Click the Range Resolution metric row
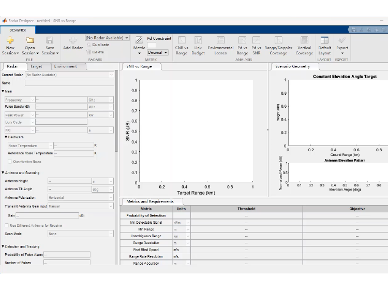 pos(254,243)
